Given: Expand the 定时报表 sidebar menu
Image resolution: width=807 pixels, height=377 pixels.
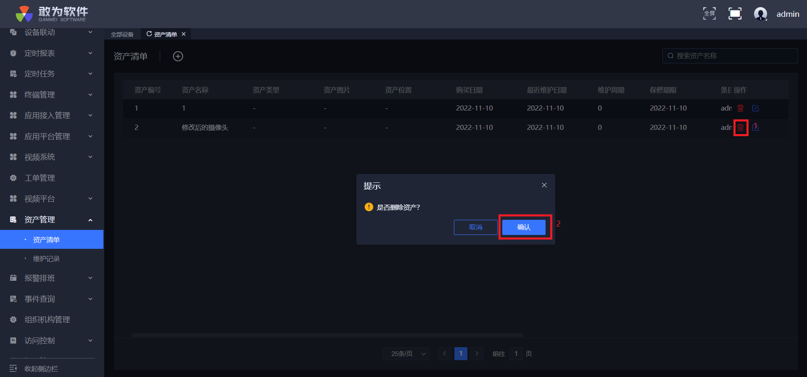Looking at the screenshot, I should coord(52,53).
